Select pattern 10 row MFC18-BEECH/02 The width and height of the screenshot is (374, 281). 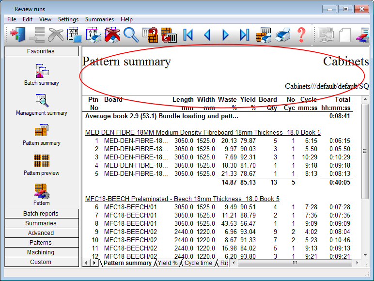(x=218, y=240)
